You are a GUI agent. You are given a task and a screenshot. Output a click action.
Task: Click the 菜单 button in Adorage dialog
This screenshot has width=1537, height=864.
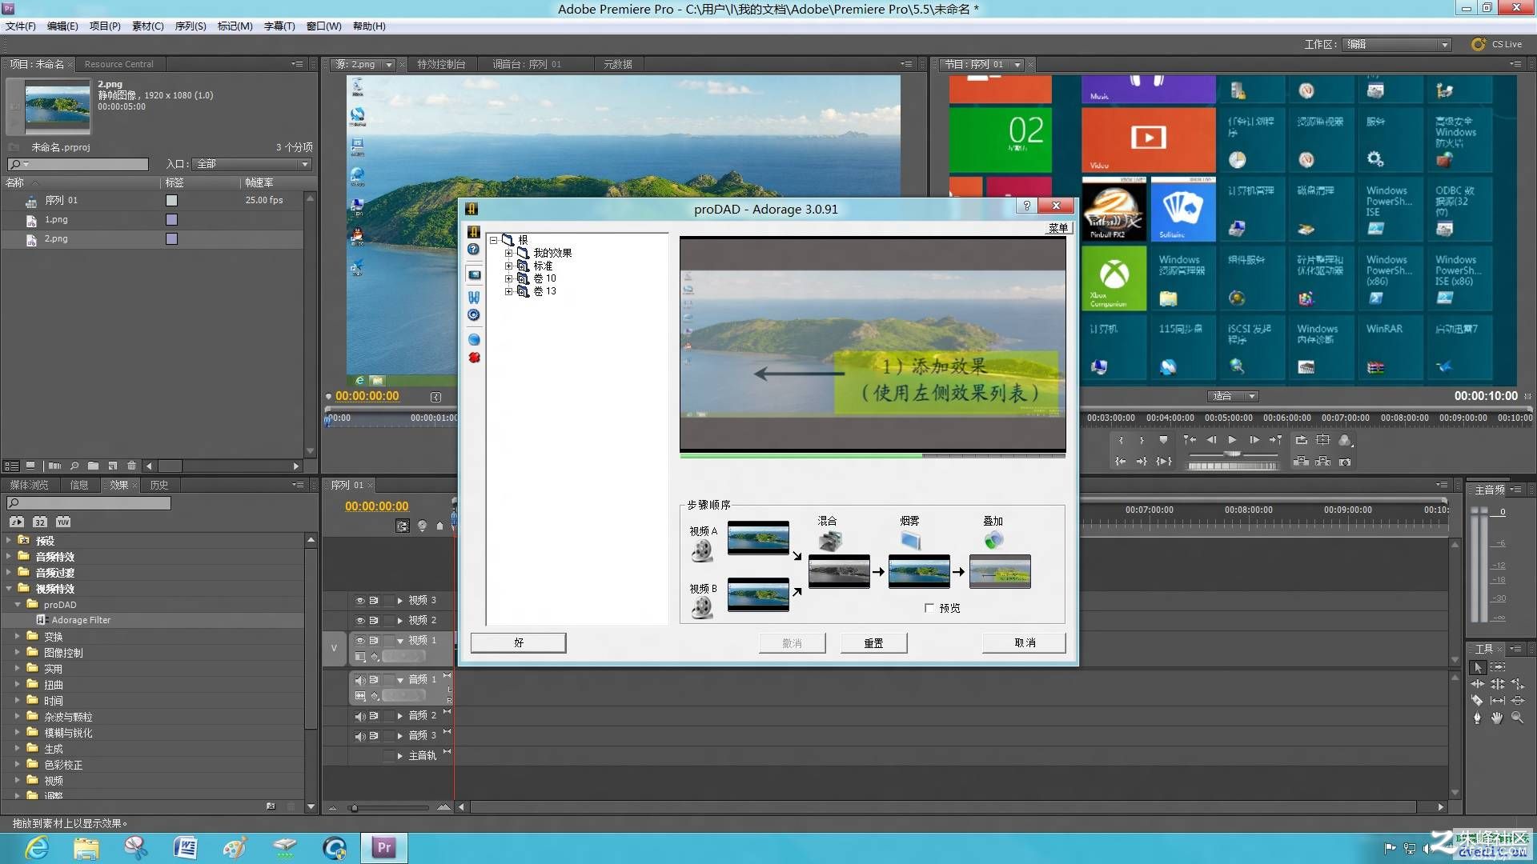coord(1058,228)
